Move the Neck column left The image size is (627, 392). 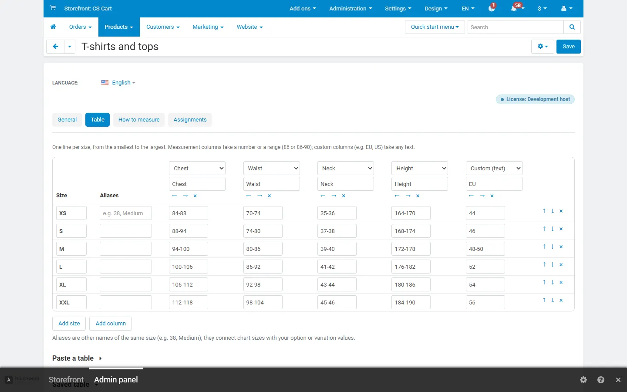[323, 196]
